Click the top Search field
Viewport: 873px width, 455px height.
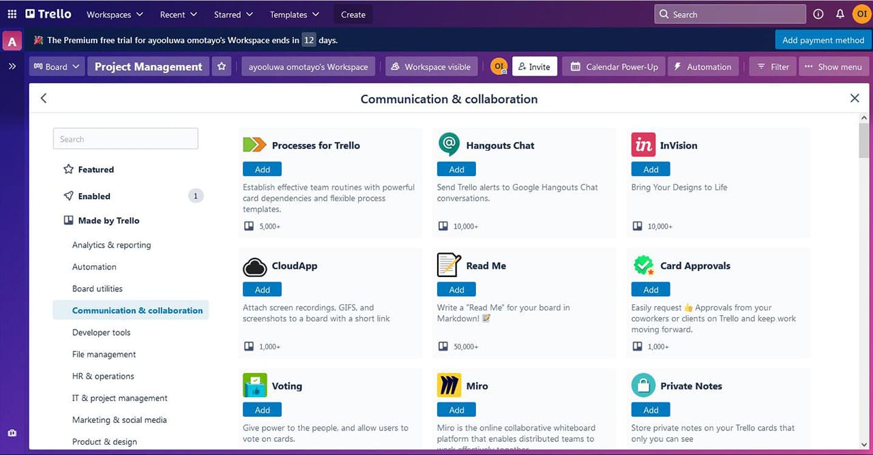(730, 14)
